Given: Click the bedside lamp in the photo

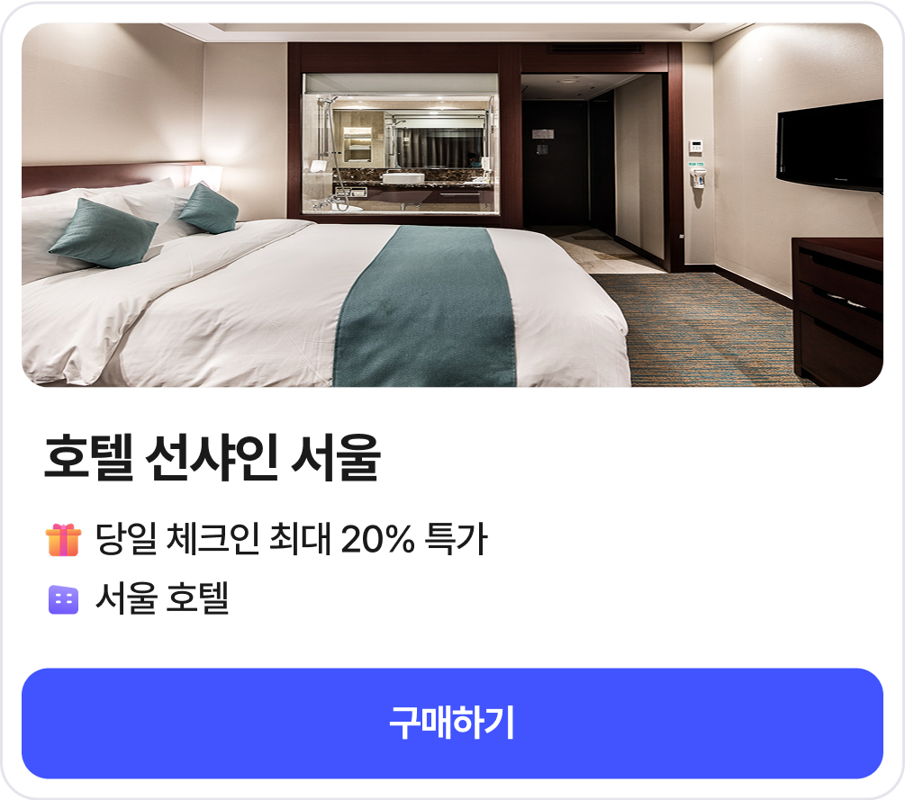Looking at the screenshot, I should [206, 177].
